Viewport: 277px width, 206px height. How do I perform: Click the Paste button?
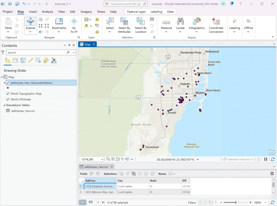[8, 25]
